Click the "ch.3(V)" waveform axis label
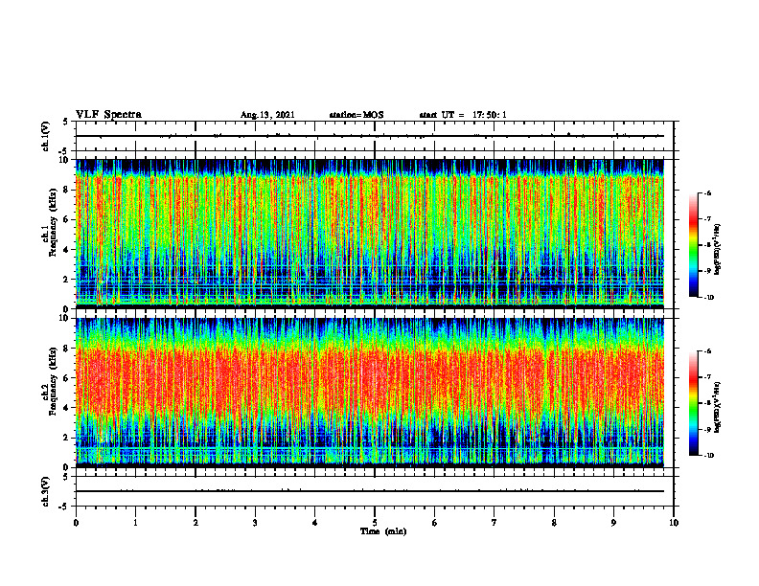Screen dimensions: 759x586 [46, 491]
